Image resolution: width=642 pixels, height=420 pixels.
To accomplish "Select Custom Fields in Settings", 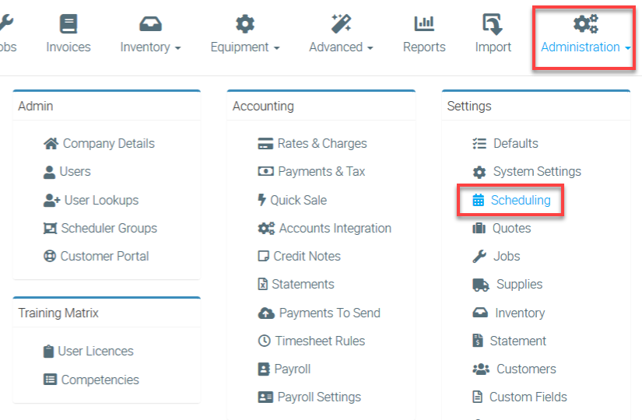I will pyautogui.click(x=528, y=397).
